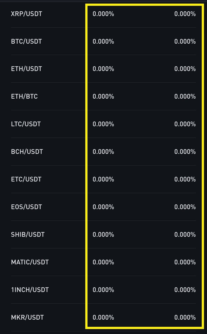
Task: Choose the ETH/BTC trading pair
Action: tap(24, 96)
